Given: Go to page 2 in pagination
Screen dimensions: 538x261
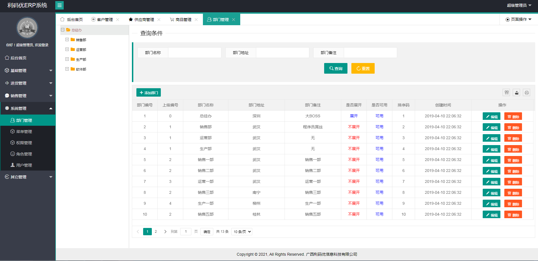Looking at the screenshot, I should 156,232.
